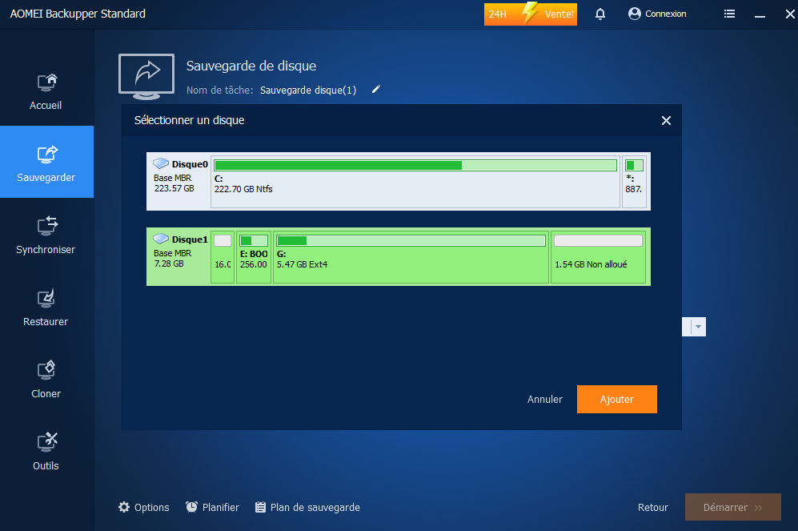Screen dimensions: 798x531
Task: Click the notification bell icon
Action: point(600,14)
